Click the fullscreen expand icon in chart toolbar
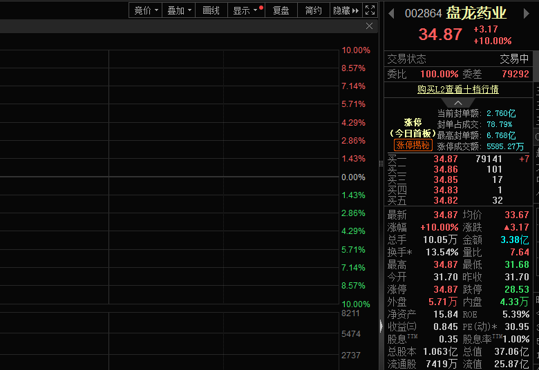Screen dimensions: 539x370 point(370,10)
